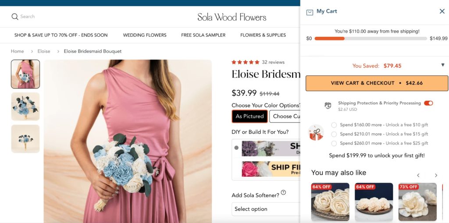Click View Cart & Checkout button

[x=377, y=83]
